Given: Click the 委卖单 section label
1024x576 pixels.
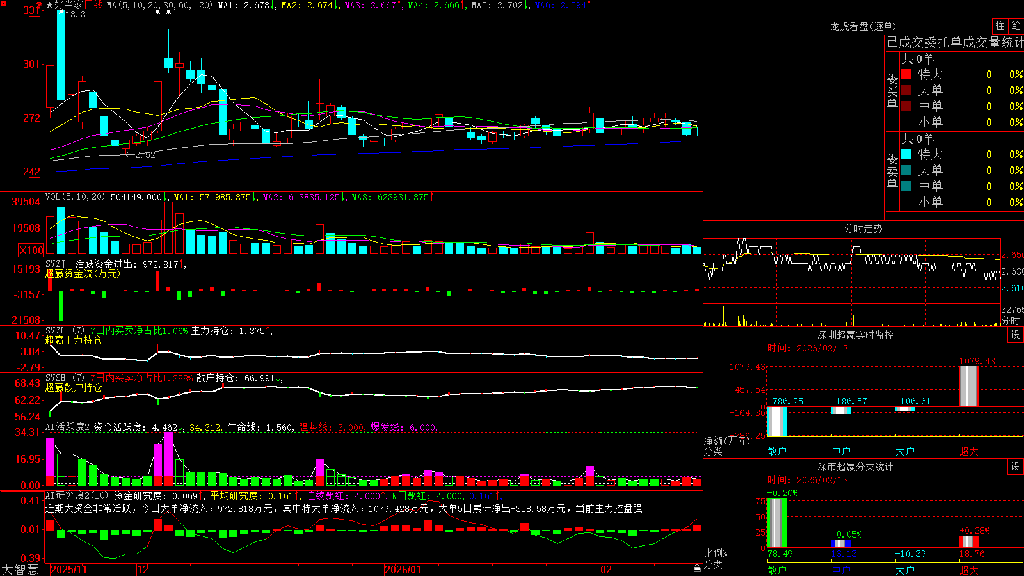Looking at the screenshot, I should point(892,171).
